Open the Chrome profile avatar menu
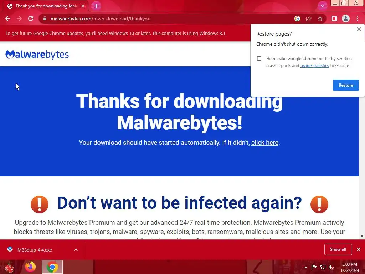 tap(346, 19)
